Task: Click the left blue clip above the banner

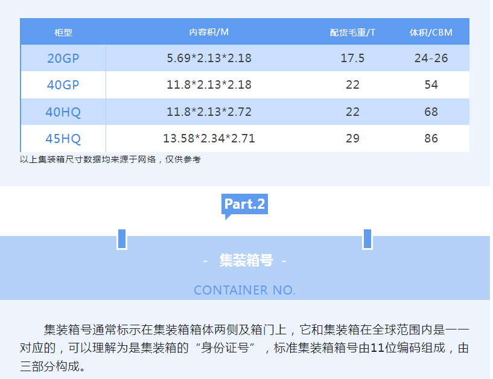Action: [122, 239]
